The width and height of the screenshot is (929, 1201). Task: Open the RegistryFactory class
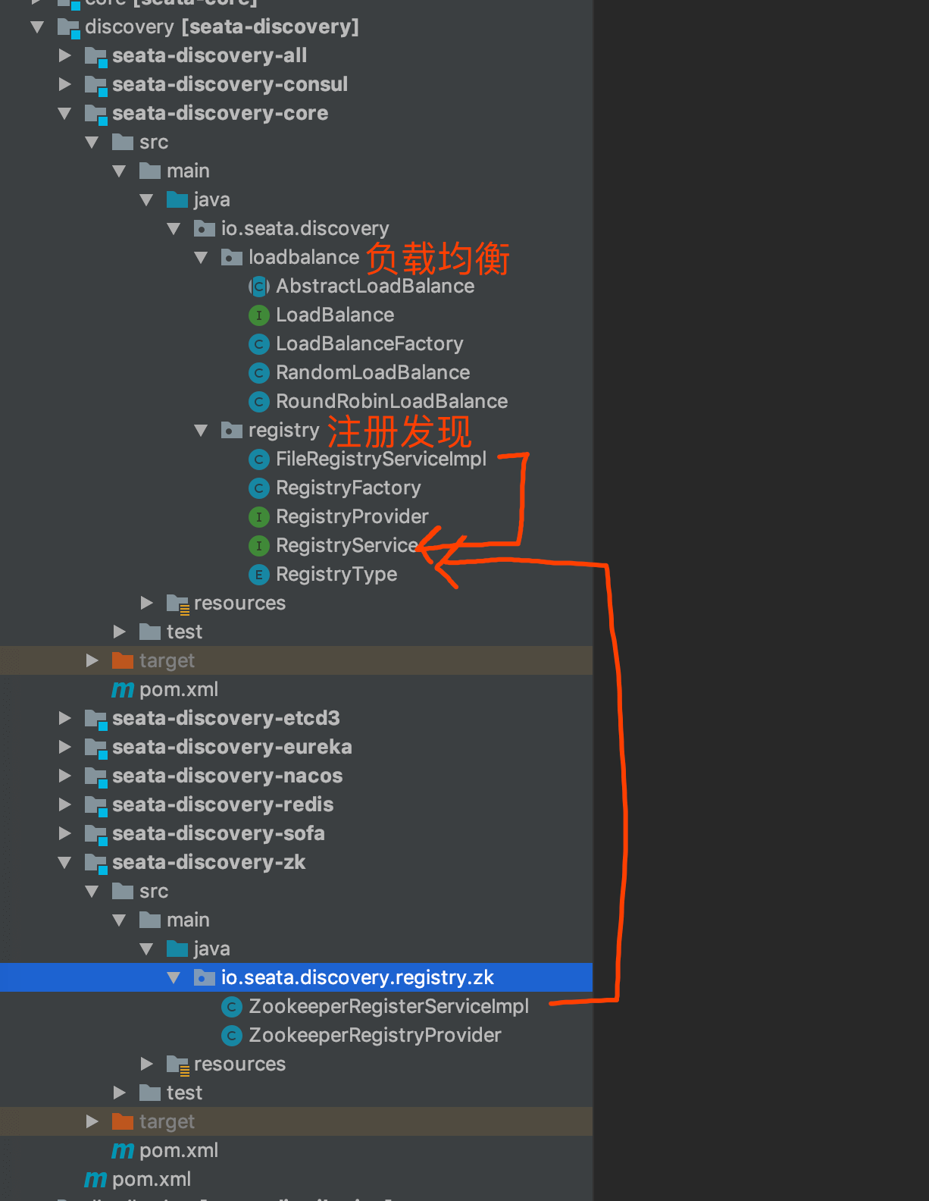click(x=348, y=488)
